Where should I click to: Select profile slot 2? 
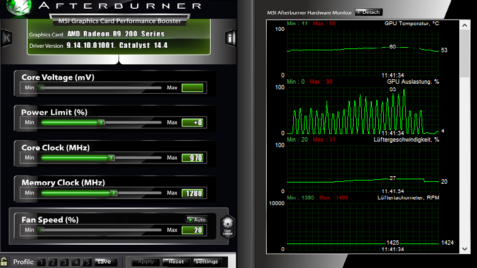(53, 262)
